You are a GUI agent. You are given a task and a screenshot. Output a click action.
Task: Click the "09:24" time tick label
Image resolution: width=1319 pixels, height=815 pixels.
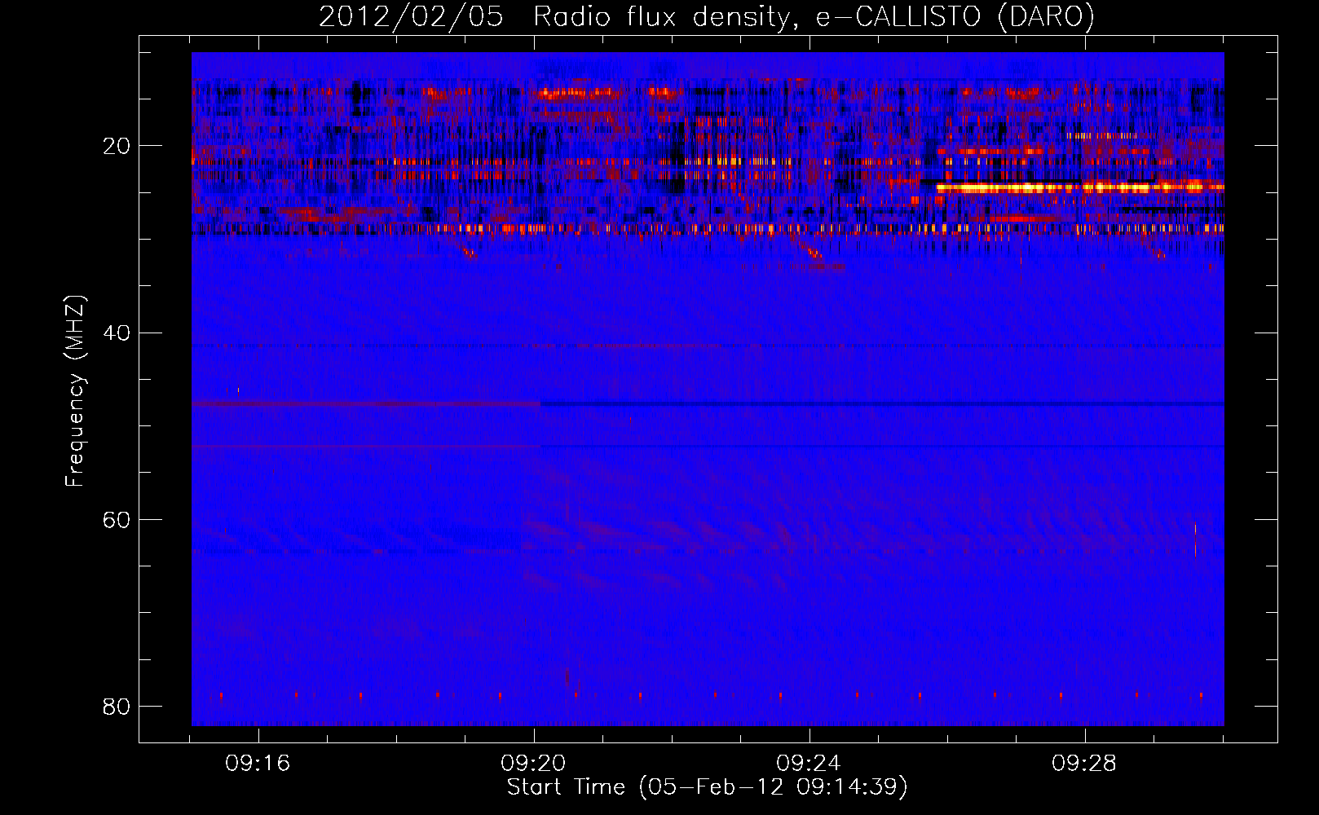[x=809, y=764]
